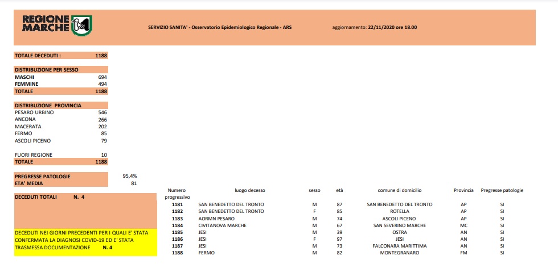Image resolution: width=558 pixels, height=272 pixels.
Task: Select row number 1184
Action: pyautogui.click(x=177, y=225)
